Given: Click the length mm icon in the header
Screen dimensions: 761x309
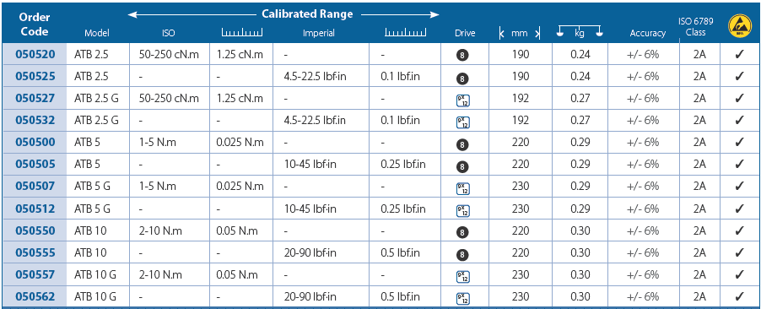Looking at the screenshot, I should tap(520, 33).
